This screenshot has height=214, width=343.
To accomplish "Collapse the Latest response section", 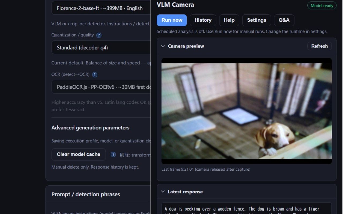I will [x=163, y=192].
